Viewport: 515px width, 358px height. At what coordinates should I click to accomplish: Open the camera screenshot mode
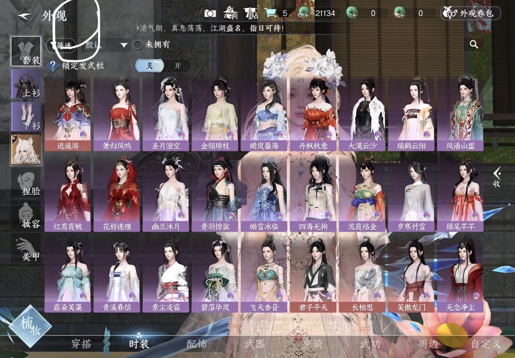[x=210, y=13]
